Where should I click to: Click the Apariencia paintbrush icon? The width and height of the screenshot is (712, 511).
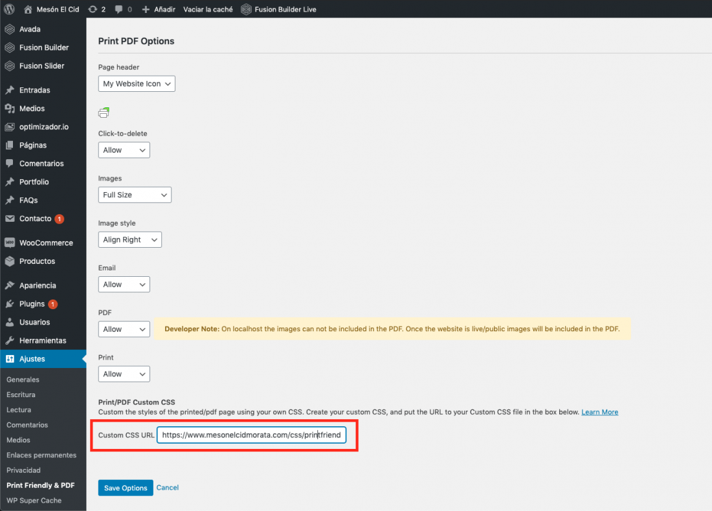click(10, 285)
